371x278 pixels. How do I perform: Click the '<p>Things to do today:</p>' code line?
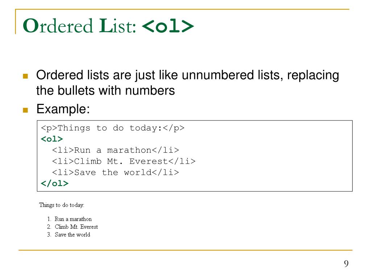(113, 128)
